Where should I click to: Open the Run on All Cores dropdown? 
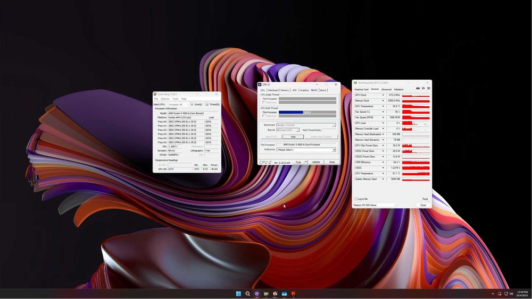(x=288, y=130)
